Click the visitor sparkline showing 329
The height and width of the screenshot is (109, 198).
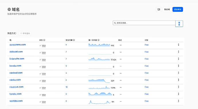[x=99, y=81]
